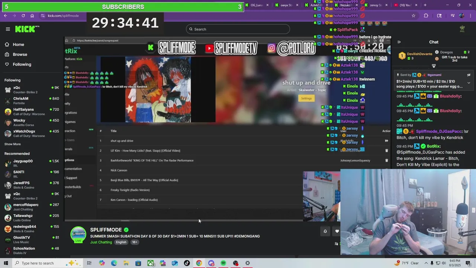476x268 pixels.
Task: Open SANTI recommended channel
Action: click(x=32, y=174)
